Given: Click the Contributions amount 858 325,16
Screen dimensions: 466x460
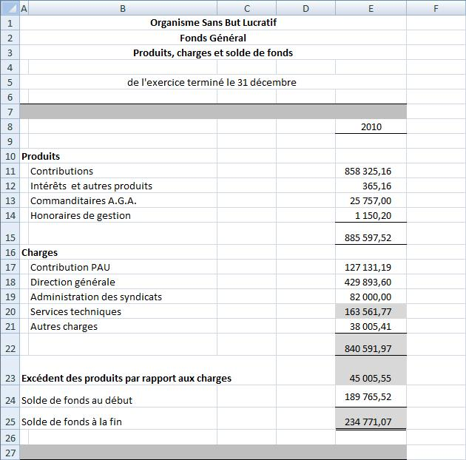Looking at the screenshot, I should (x=368, y=171).
